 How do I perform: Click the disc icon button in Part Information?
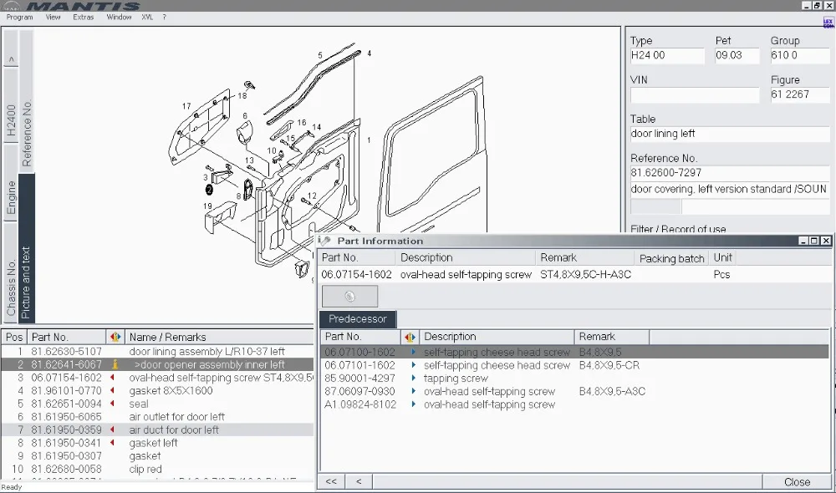(349, 297)
